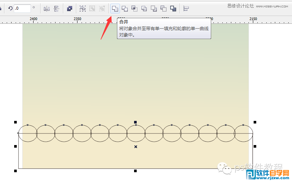Click the Back Minus Front icon
The image size is (292, 183).
(163, 9)
